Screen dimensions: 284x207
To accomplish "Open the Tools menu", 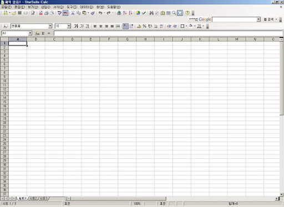I will click(72, 7).
